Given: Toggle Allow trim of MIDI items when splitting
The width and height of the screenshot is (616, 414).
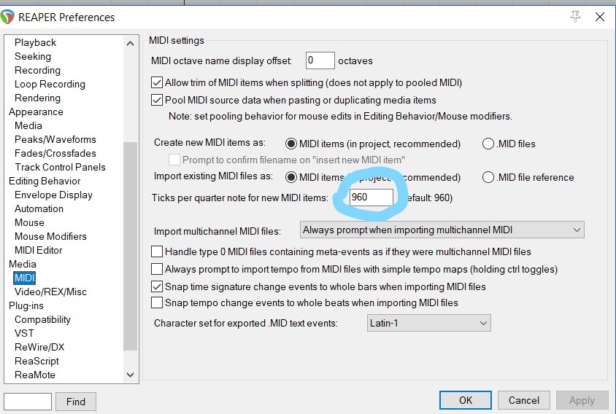Looking at the screenshot, I should pos(157,83).
